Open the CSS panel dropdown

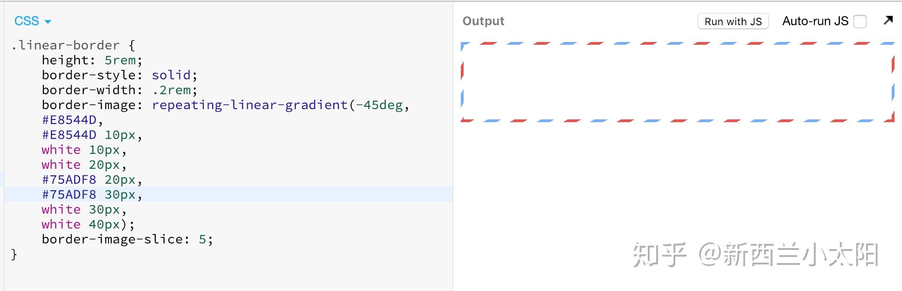(32, 21)
